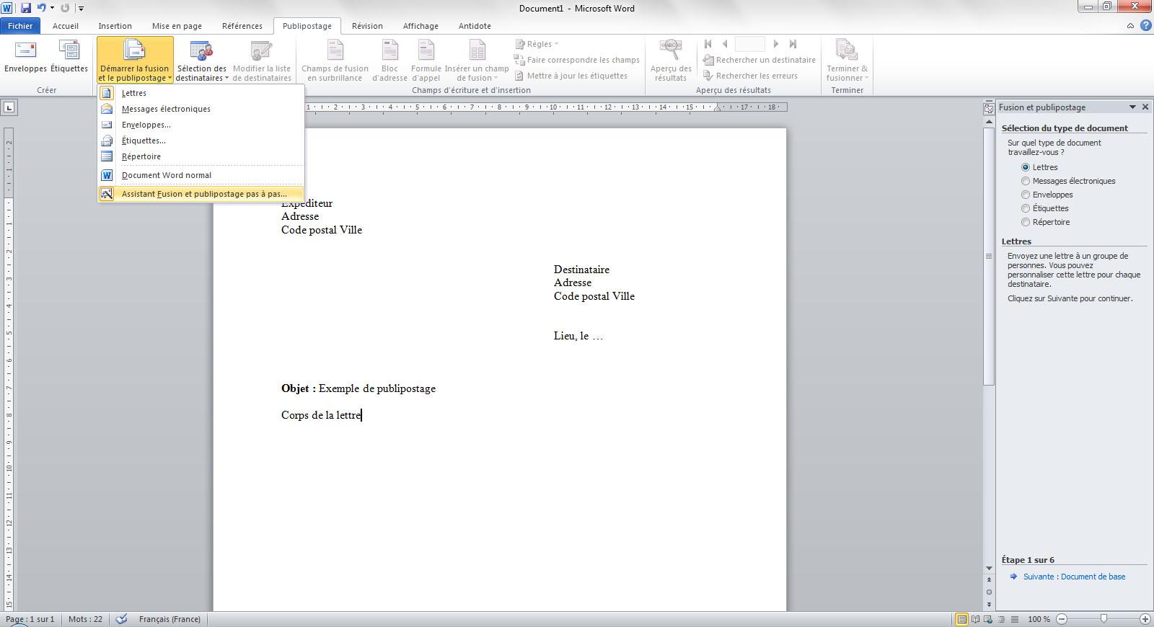The height and width of the screenshot is (627, 1154).
Task: Open Customize Quick Access Toolbar arrow
Action: tap(81, 9)
